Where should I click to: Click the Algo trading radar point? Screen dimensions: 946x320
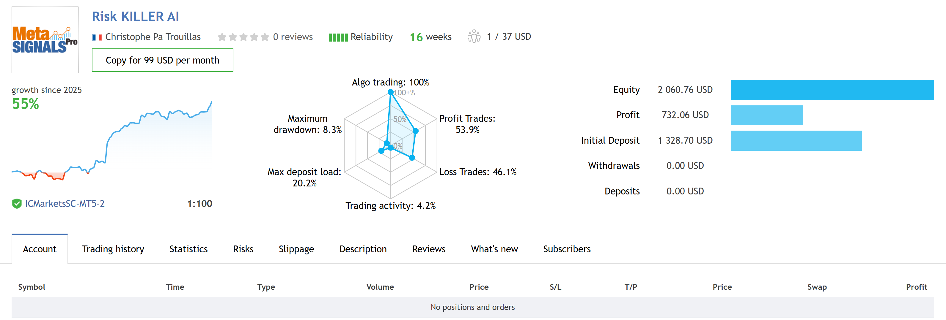[x=390, y=92]
